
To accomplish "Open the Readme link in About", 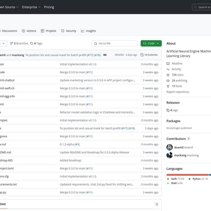I will (x=177, y=63).
